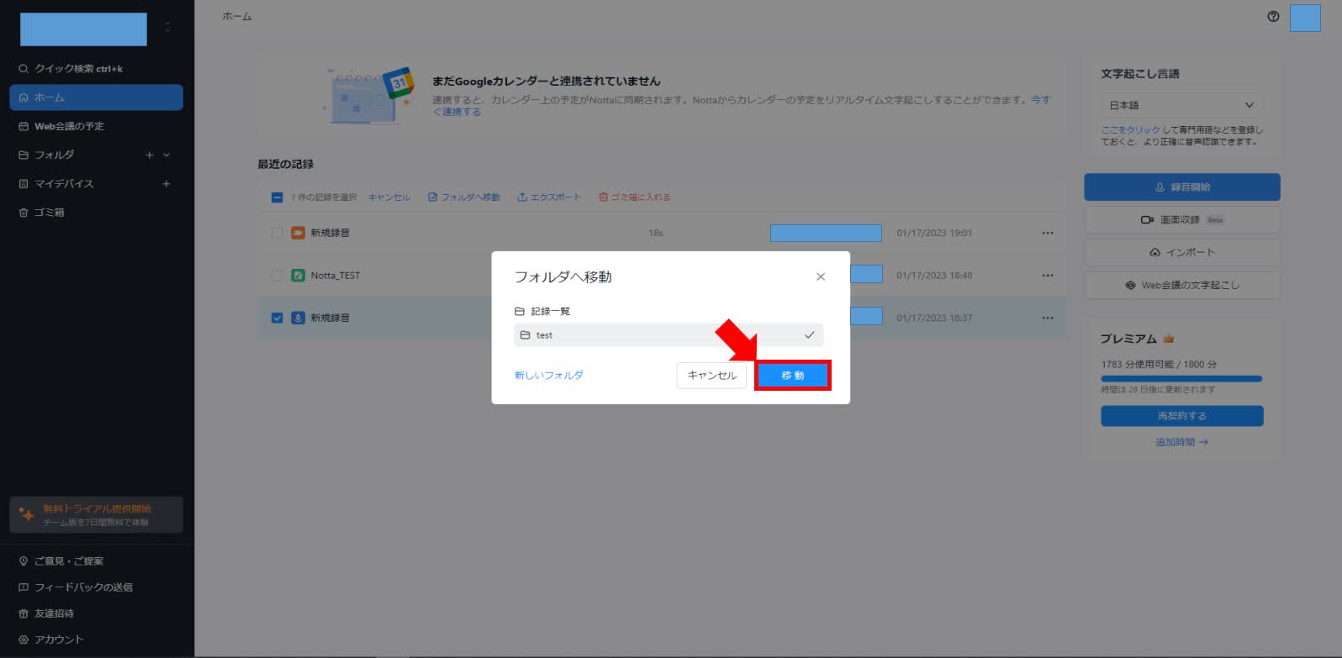This screenshot has width=1342, height=658.
Task: Check the 18s 新規録音 record checkbox
Action: (x=277, y=233)
